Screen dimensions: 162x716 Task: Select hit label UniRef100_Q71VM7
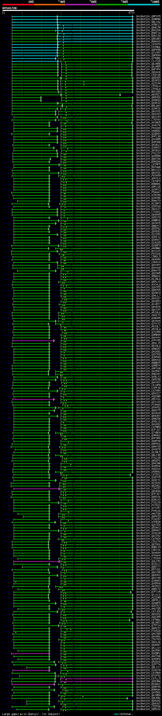(x=148, y=53)
